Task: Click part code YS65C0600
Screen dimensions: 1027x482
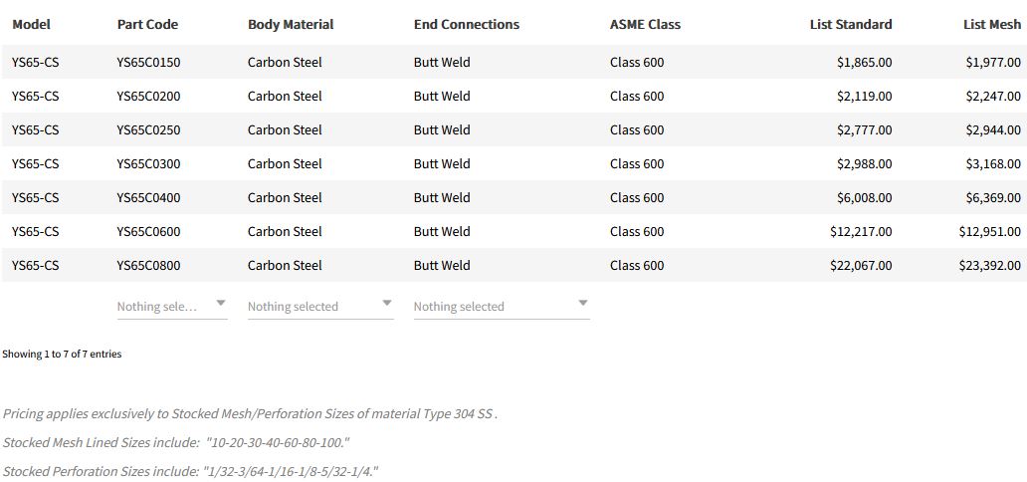Action: click(148, 231)
